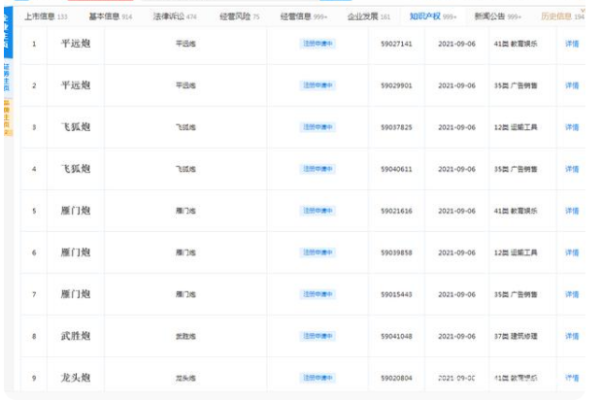Open the 历史信息 tab
The image size is (602, 401).
click(x=561, y=17)
